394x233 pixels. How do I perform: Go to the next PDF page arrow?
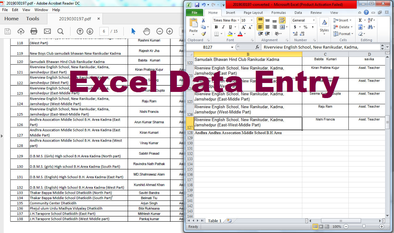90,31
